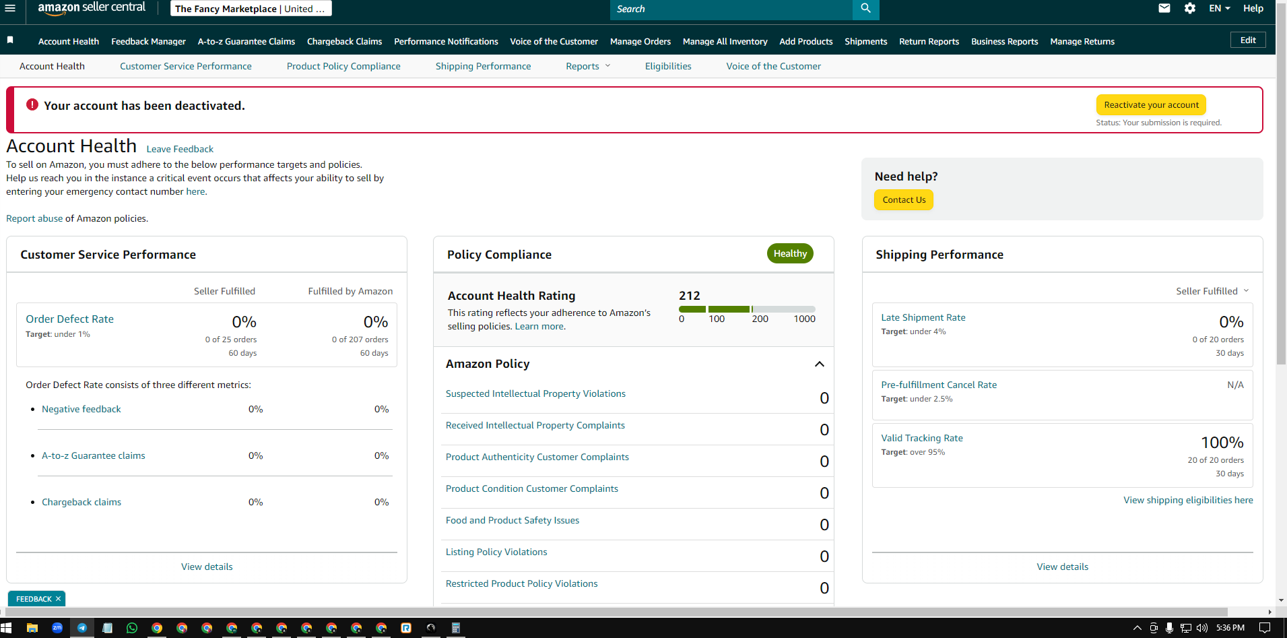The image size is (1287, 638).
Task: Click the Meet Now camera tray icon
Action: pyautogui.click(x=1154, y=628)
